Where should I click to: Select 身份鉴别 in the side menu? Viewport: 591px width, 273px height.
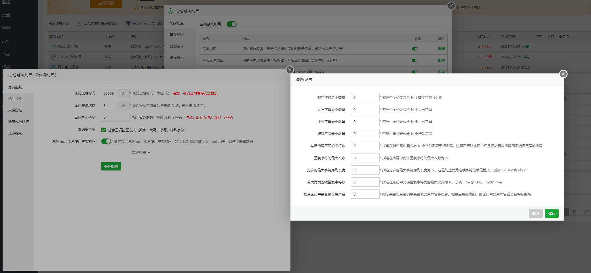coord(18,87)
